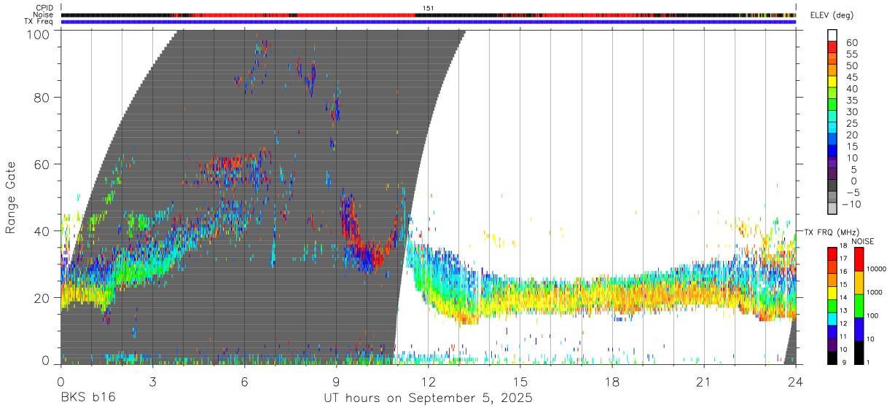Click the green 100 noise level swatch
Viewport: 895px width, 413px height.
859,305
